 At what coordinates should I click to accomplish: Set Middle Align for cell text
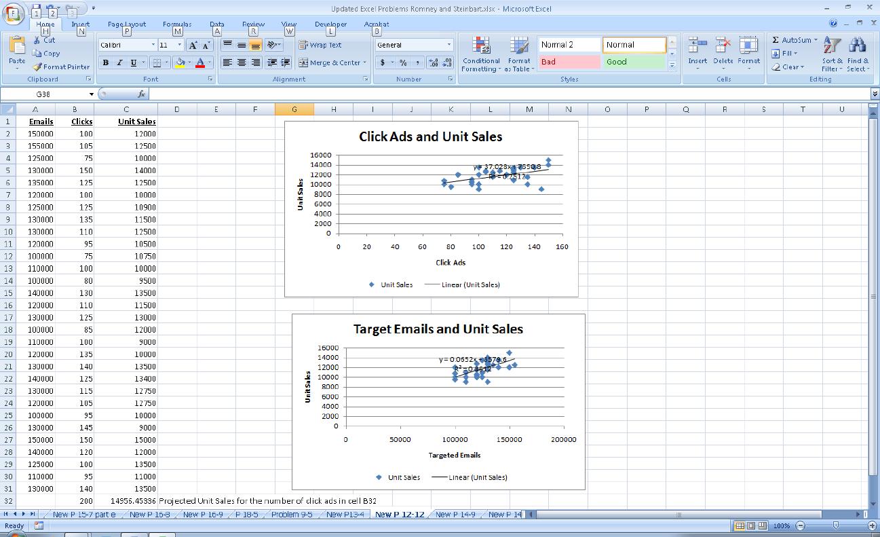click(242, 45)
